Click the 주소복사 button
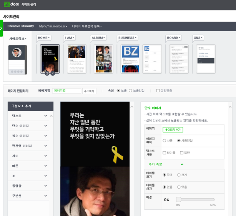Screen dimensions: 236x216 coord(89,91)
